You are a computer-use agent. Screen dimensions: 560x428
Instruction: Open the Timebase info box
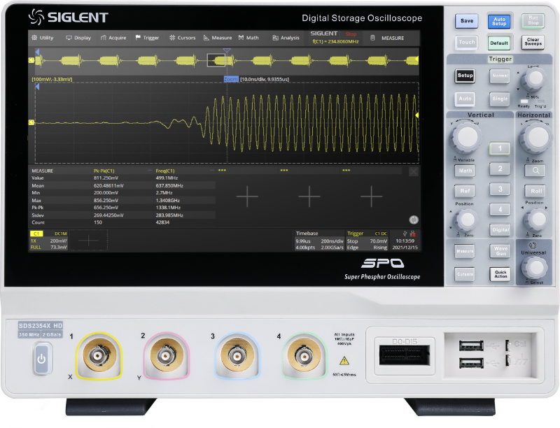319,241
